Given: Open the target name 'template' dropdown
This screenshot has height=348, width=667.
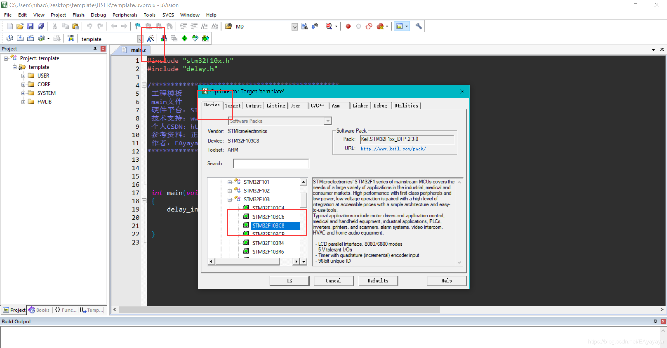Looking at the screenshot, I should [140, 39].
